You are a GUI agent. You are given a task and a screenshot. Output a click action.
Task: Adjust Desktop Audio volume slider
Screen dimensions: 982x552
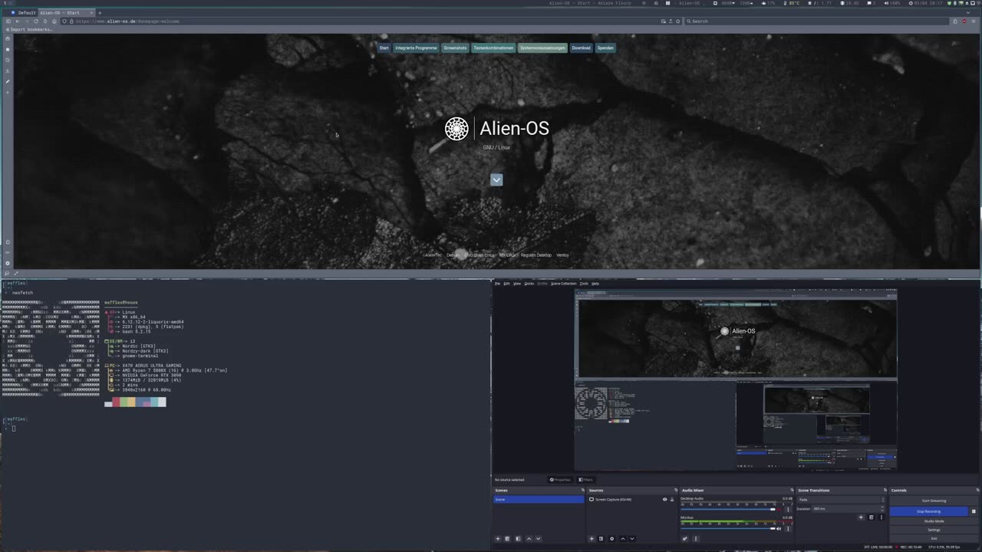[727, 509]
